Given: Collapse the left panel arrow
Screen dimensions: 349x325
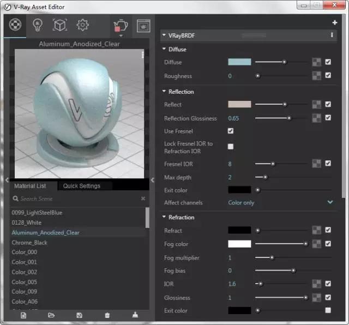Looking at the screenshot, I should 7,180.
